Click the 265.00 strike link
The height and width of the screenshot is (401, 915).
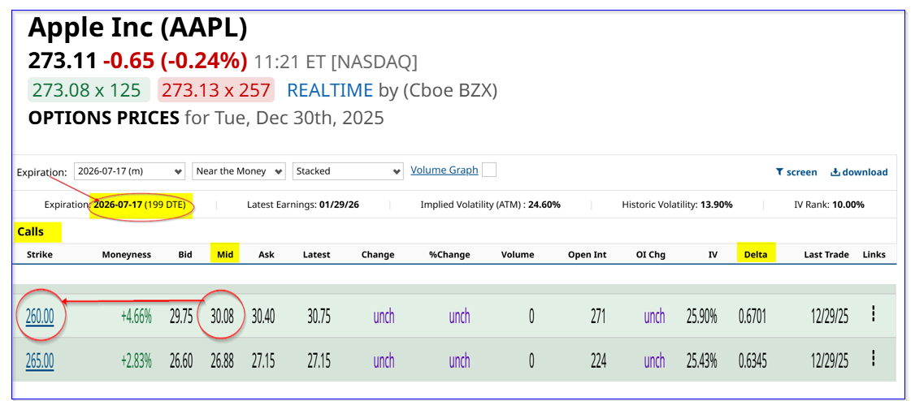click(40, 360)
